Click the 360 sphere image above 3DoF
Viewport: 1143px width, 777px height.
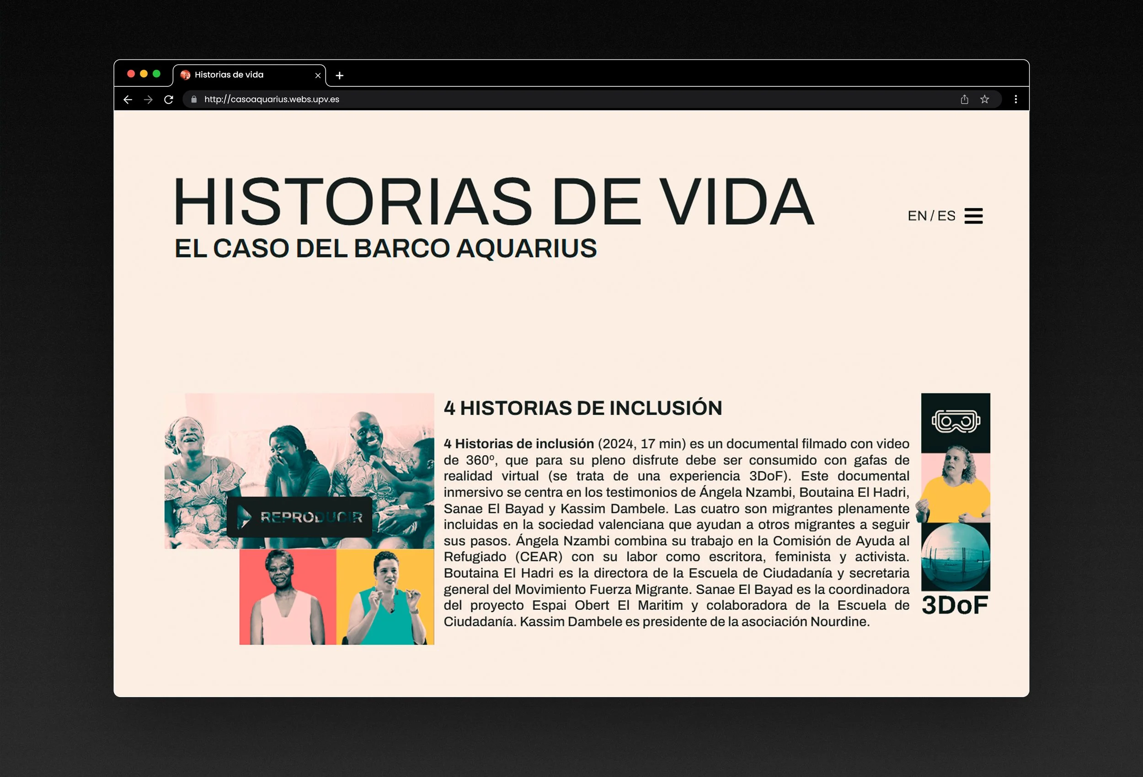click(955, 557)
